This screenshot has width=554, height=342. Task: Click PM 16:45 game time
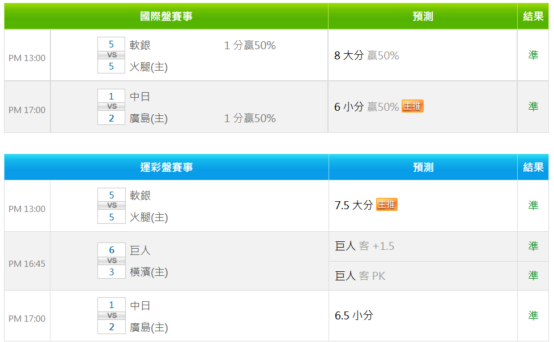(27, 264)
